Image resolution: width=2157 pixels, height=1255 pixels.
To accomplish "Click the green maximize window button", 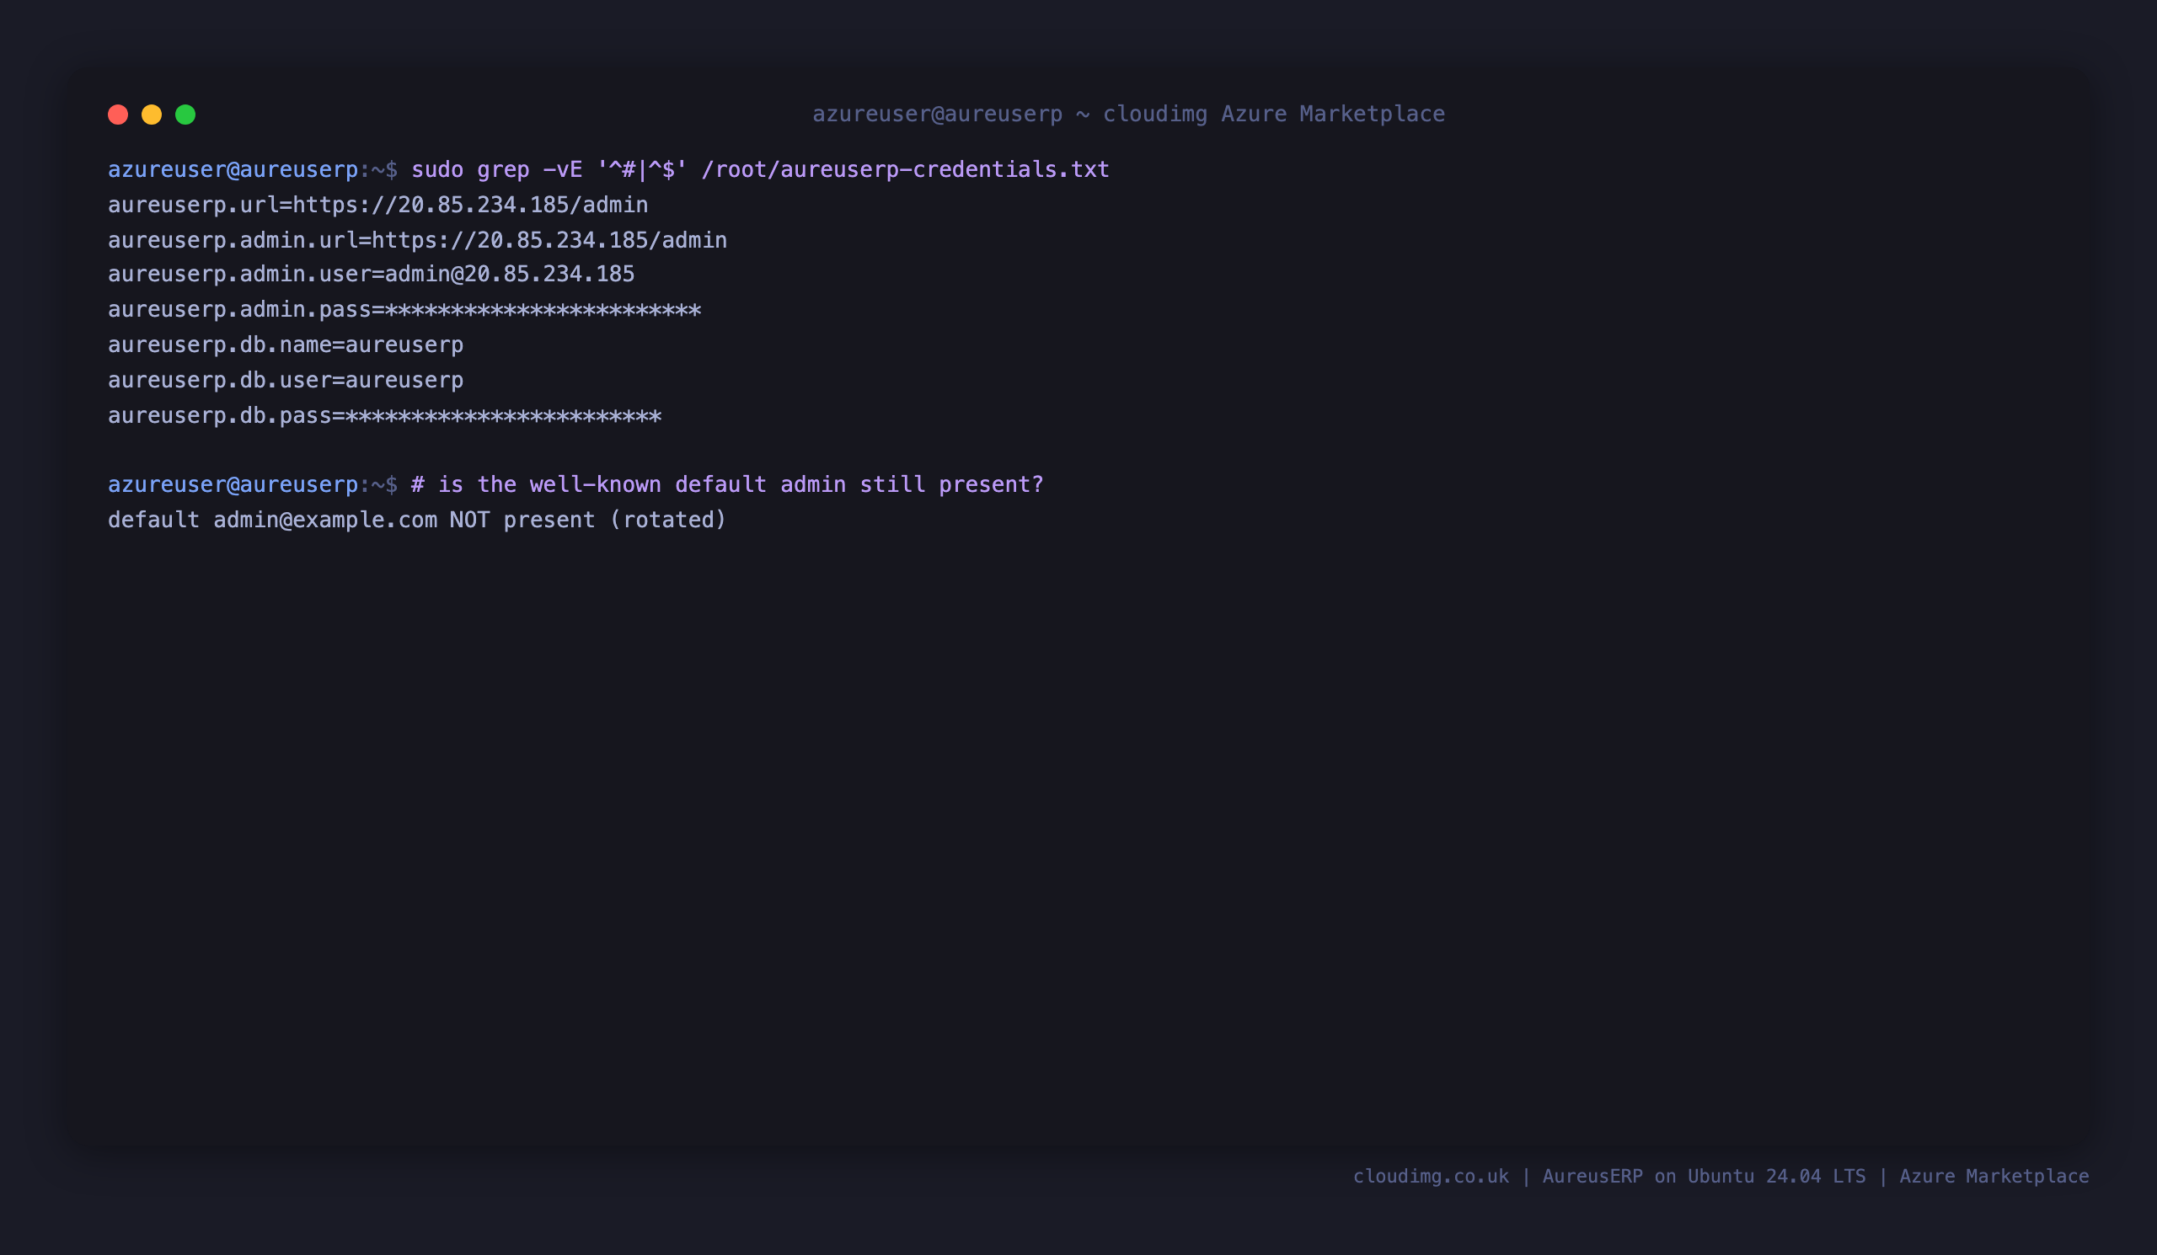I will click(185, 115).
